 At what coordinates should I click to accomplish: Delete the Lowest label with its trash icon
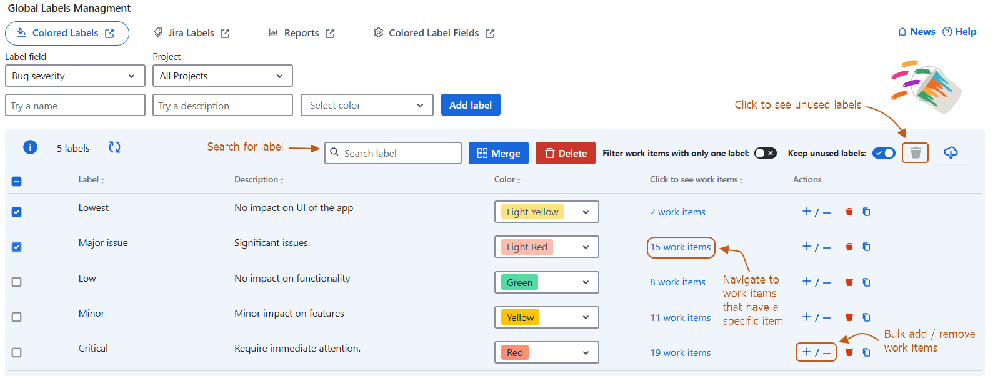(x=849, y=212)
